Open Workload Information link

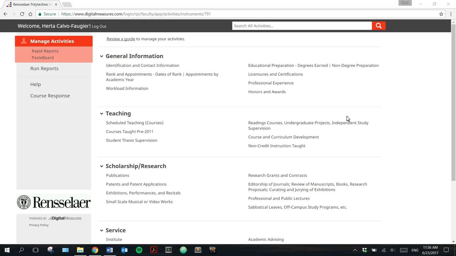coord(127,88)
